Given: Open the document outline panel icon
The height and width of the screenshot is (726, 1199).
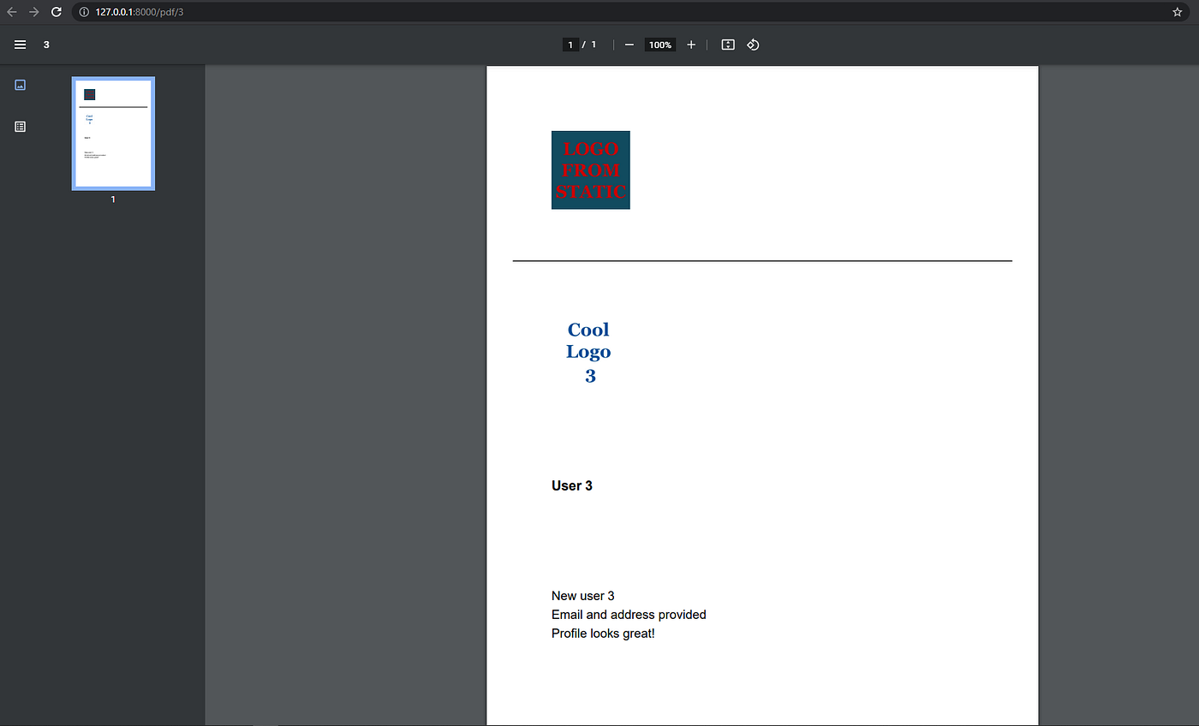Looking at the screenshot, I should point(20,126).
